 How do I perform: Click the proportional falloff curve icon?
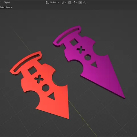pos(84,3)
